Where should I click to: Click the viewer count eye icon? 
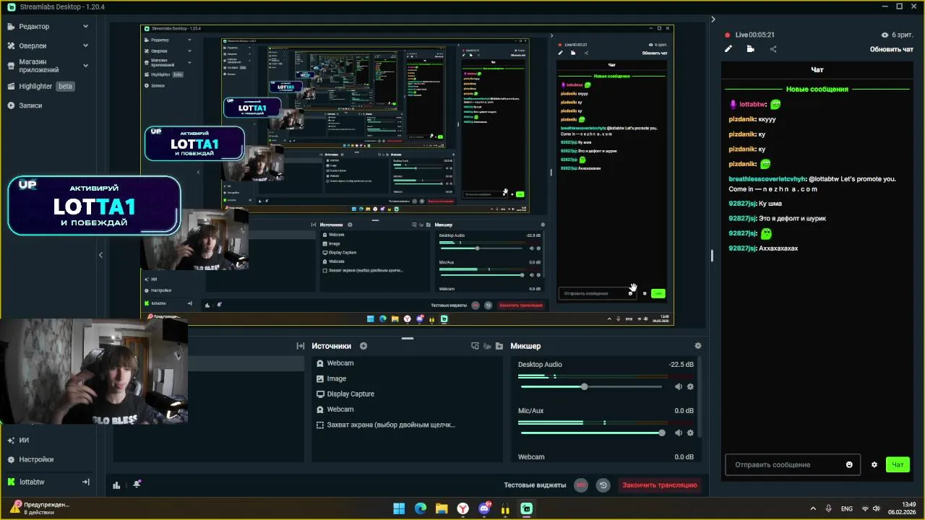pos(885,35)
